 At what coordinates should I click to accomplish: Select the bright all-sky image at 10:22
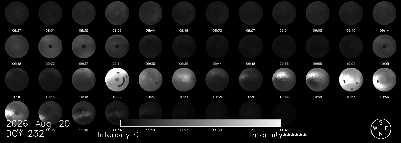tap(117, 79)
